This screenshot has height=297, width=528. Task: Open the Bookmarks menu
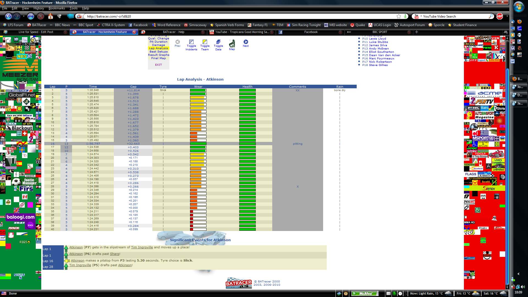coord(57,8)
